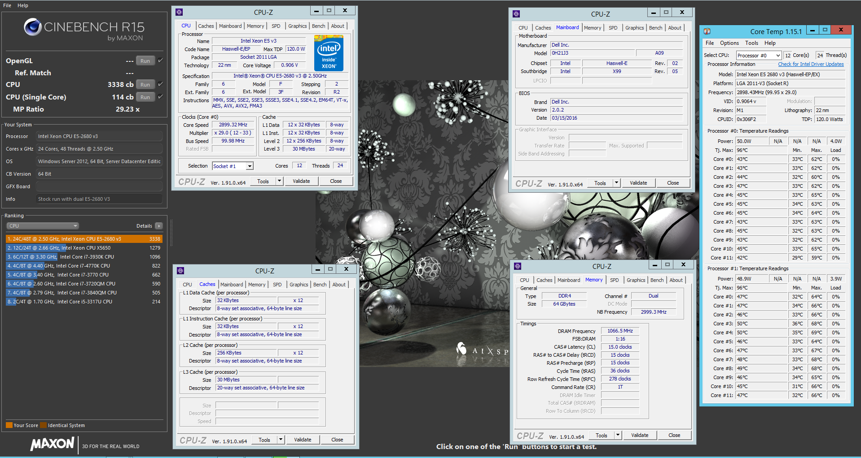This screenshot has width=861, height=458.
Task: Click the Processor #0 Power 50.0W reading
Action: [x=752, y=141]
